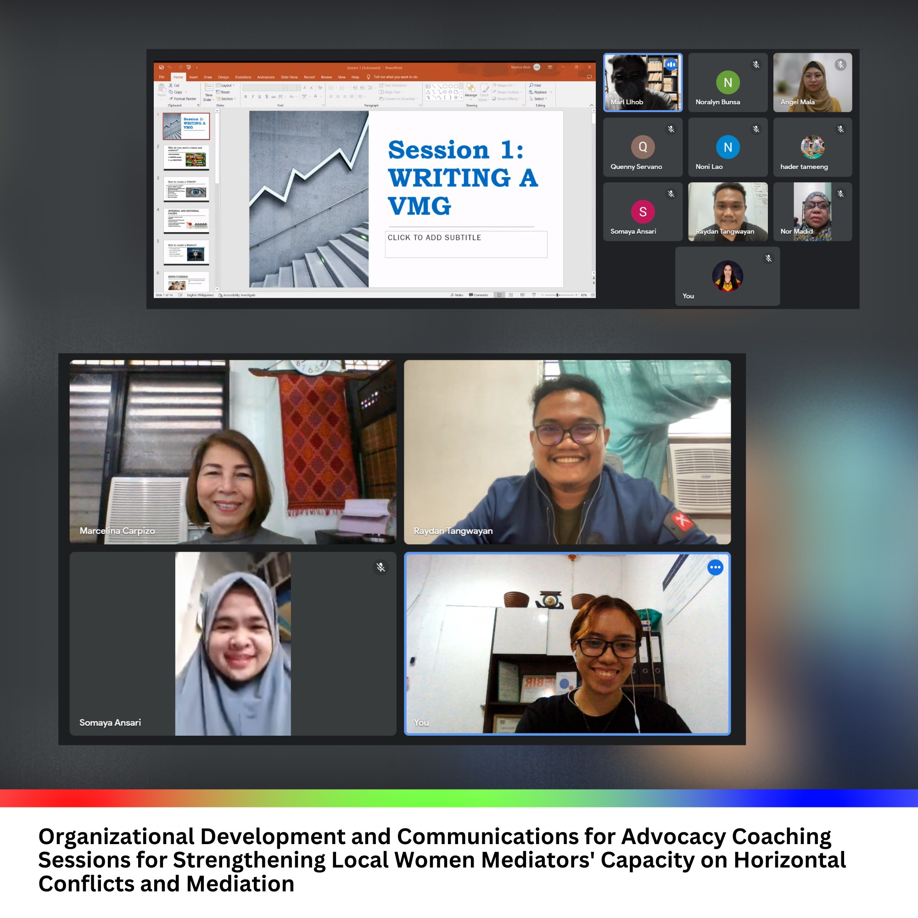Click the Save icon in quick access toolbar

pyautogui.click(x=161, y=67)
